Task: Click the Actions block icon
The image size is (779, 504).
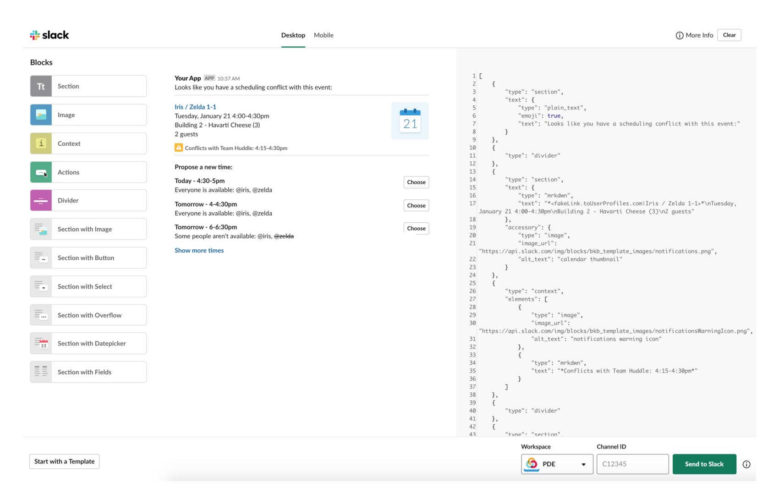Action: [41, 172]
